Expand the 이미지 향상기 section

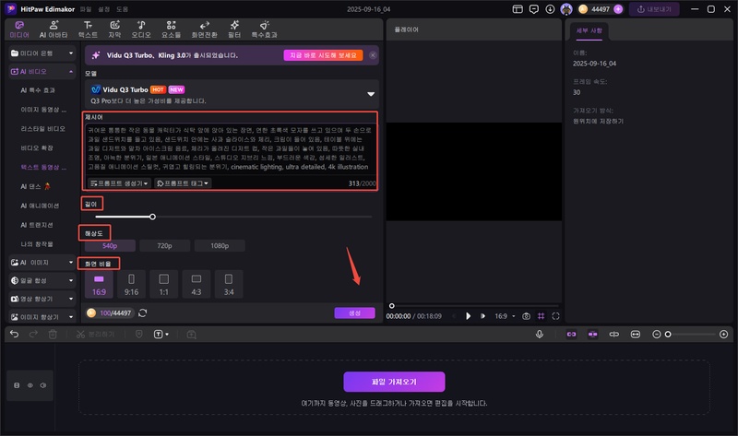point(42,317)
